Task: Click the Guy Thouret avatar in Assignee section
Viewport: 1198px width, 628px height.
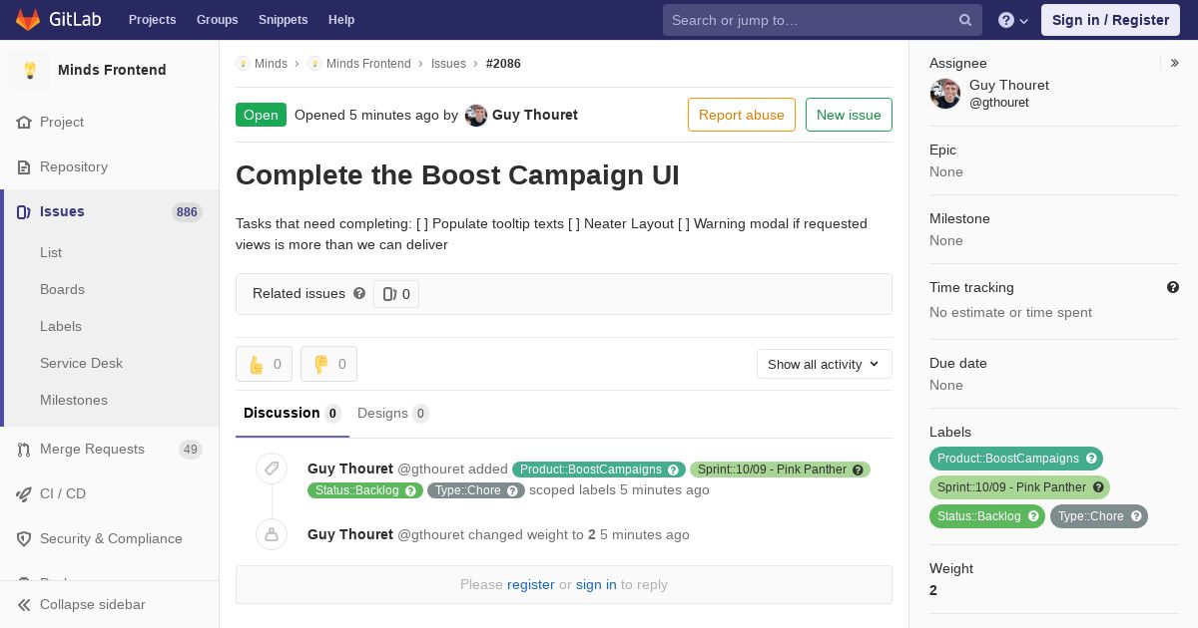Action: pyautogui.click(x=945, y=94)
